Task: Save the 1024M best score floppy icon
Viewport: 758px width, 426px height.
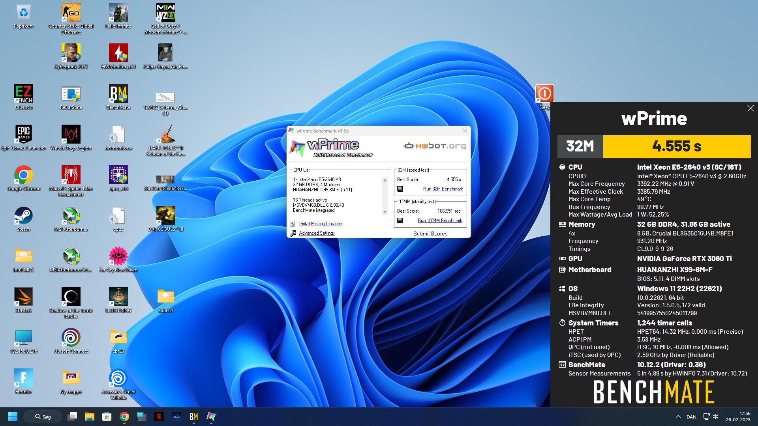Action: pos(400,220)
